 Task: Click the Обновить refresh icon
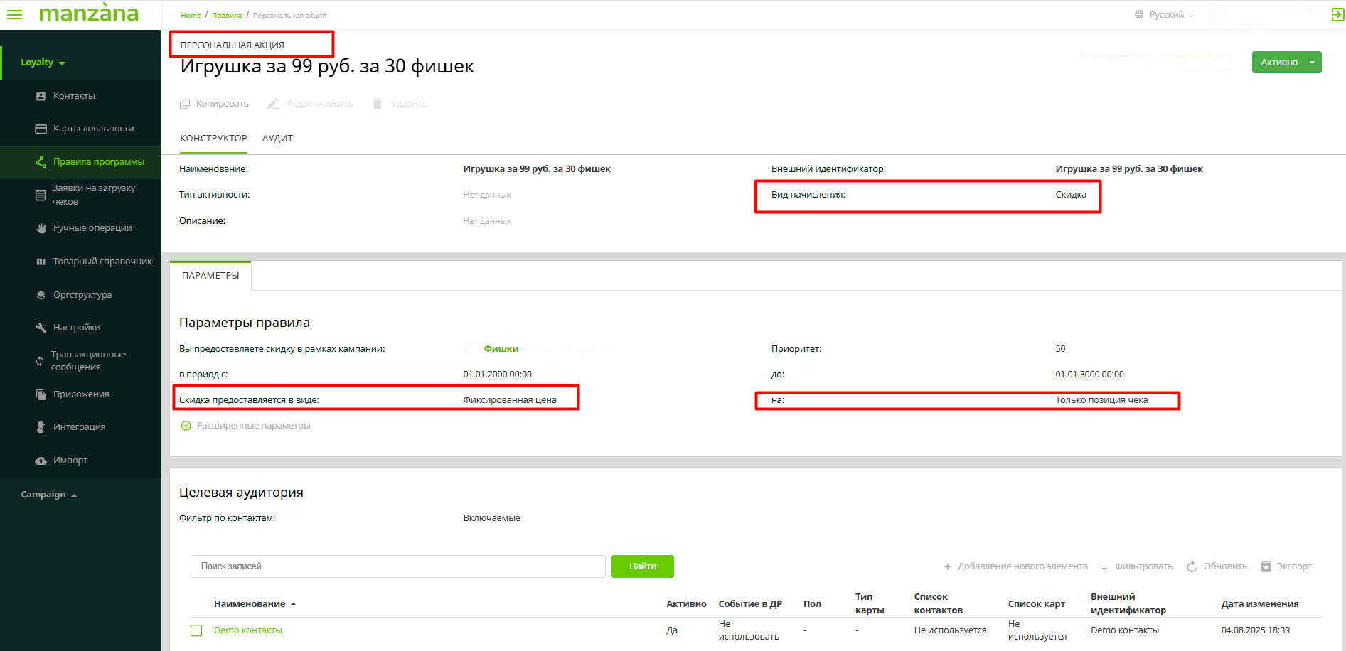(1192, 566)
